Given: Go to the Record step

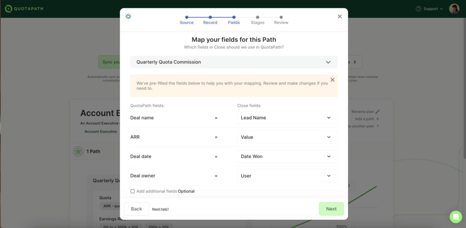Looking at the screenshot, I should [210, 20].
